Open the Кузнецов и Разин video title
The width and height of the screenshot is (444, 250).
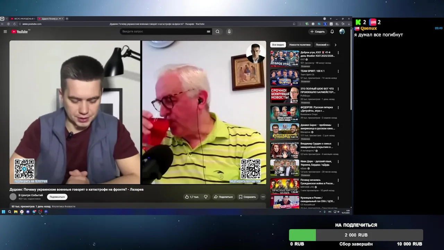[317, 199]
